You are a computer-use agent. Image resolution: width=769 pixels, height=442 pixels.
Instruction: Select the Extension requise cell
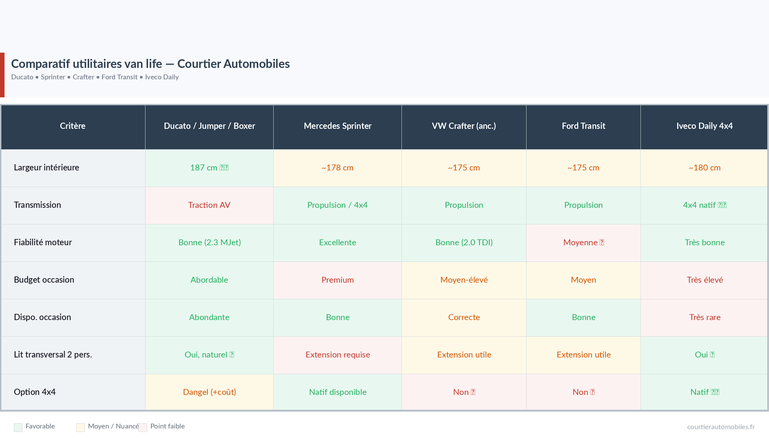[337, 355]
